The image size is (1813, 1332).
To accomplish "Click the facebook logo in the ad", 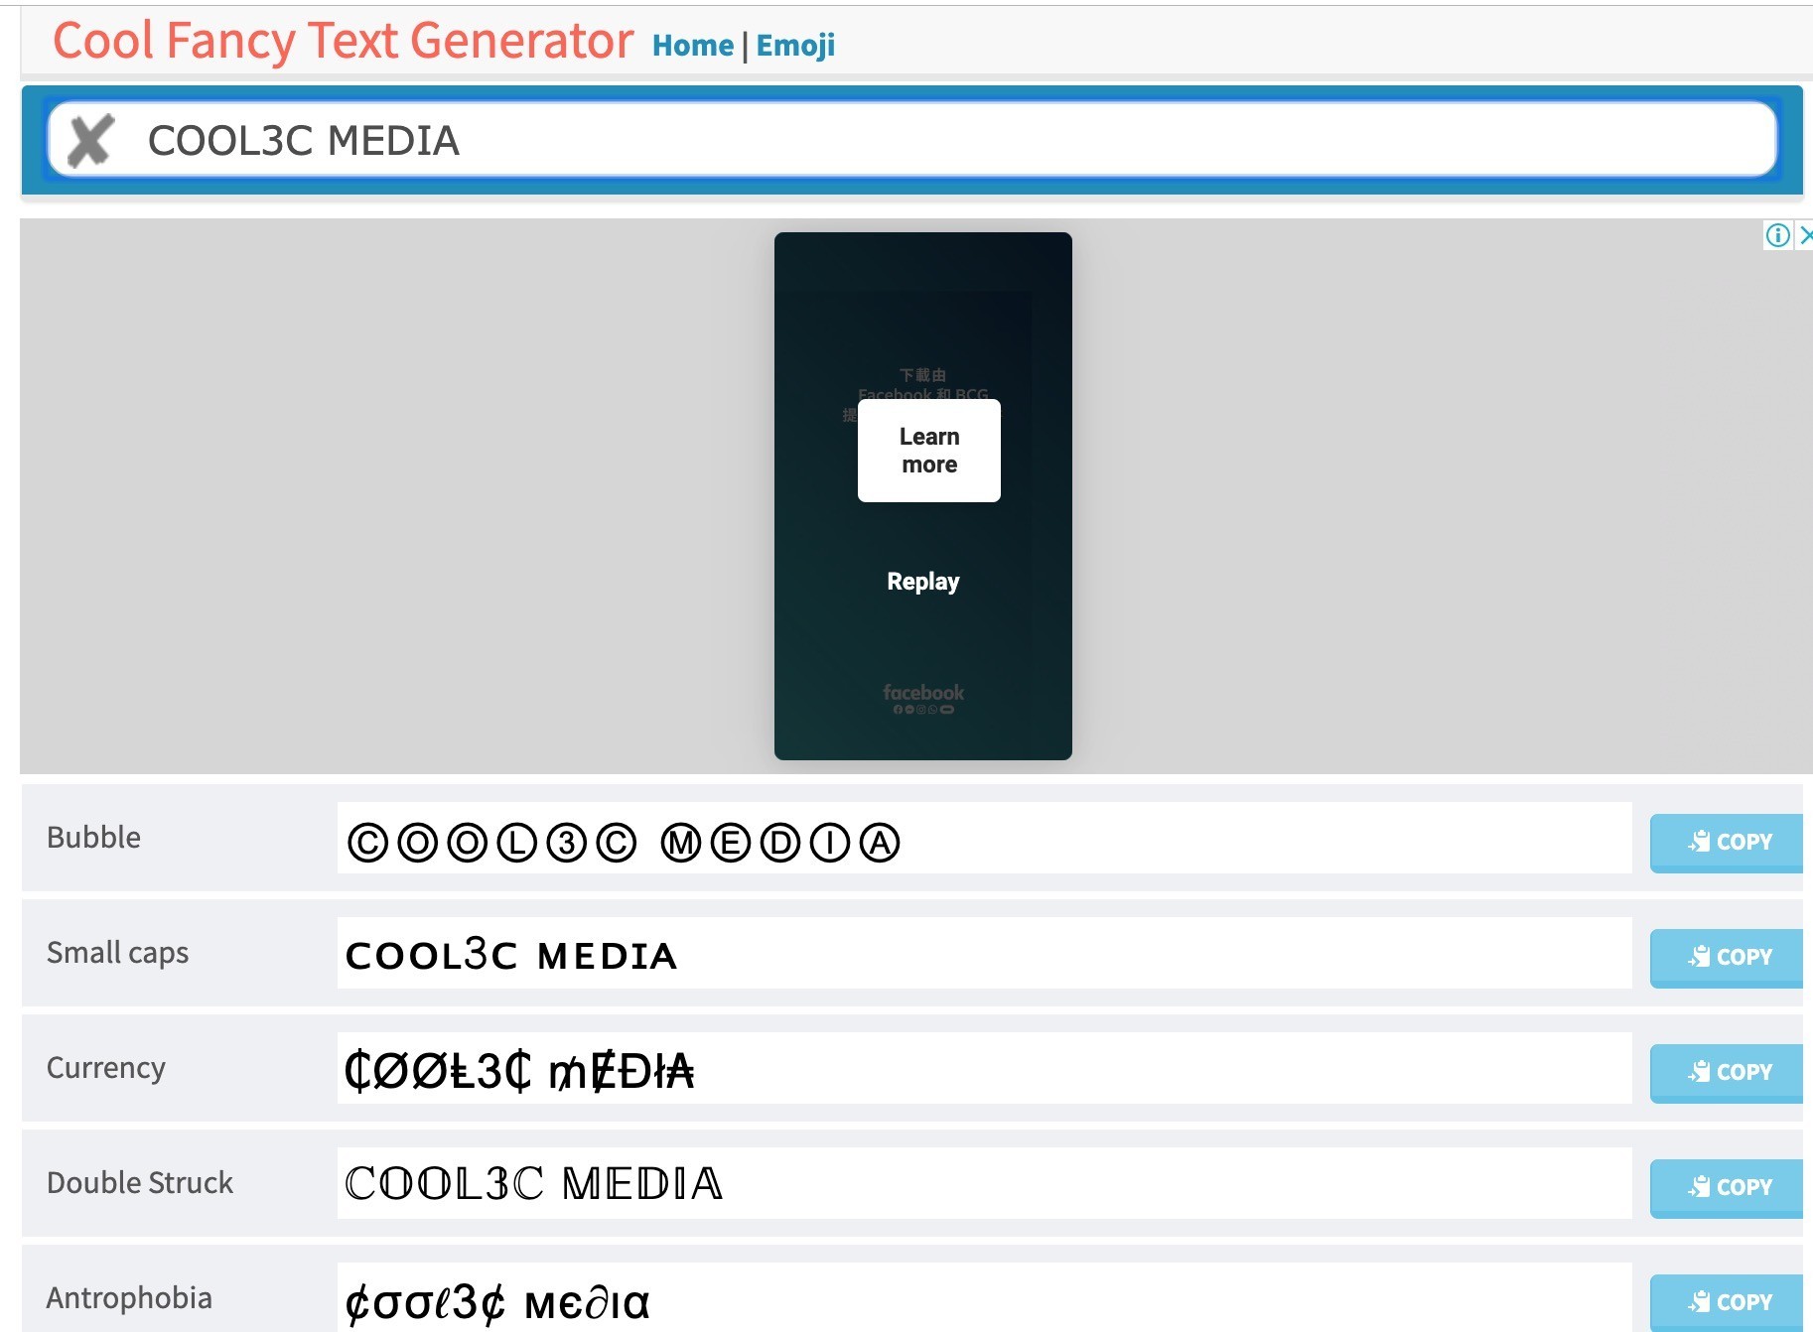I will click(x=923, y=693).
